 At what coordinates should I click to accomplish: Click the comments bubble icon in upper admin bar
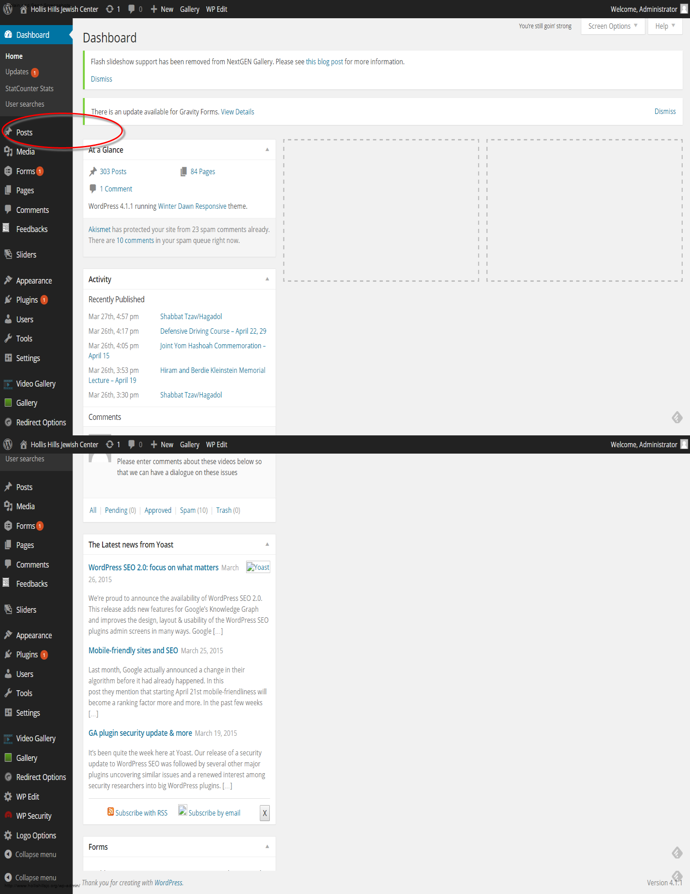pyautogui.click(x=131, y=9)
